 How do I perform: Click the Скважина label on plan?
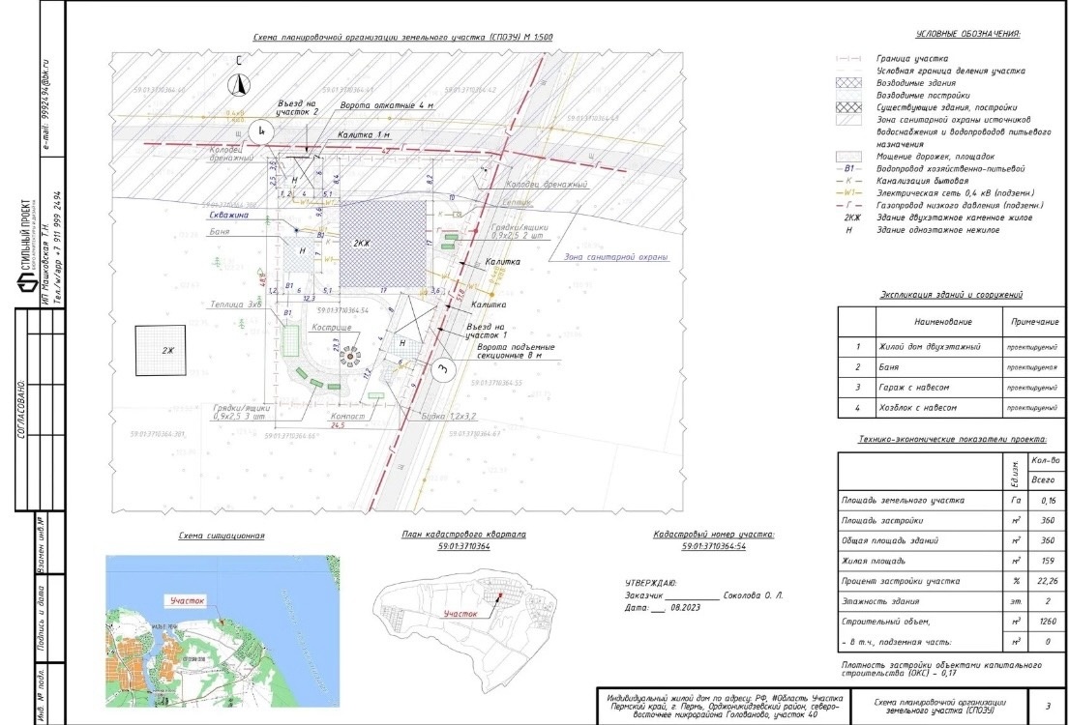[x=229, y=215]
